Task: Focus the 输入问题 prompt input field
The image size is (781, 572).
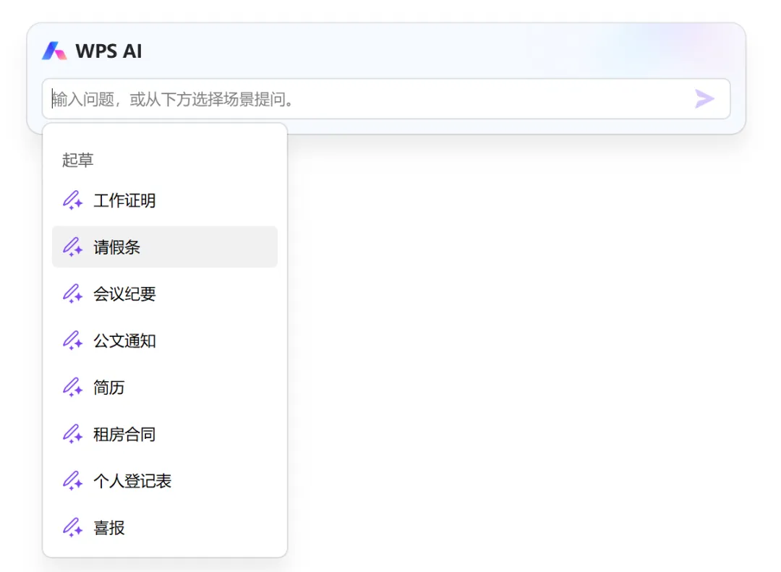Action: 386,98
